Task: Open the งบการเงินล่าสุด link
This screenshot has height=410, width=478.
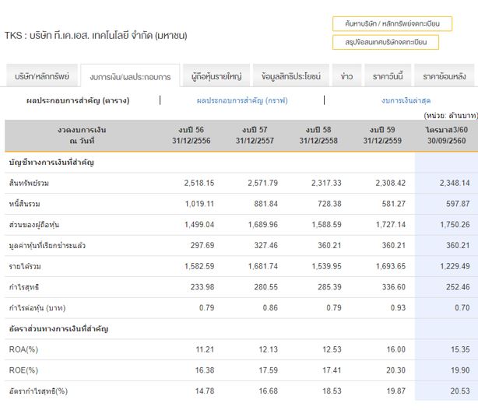Action: [x=406, y=100]
